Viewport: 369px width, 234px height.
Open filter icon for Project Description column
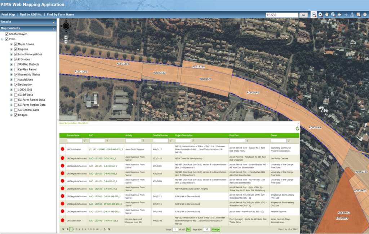[193, 141]
